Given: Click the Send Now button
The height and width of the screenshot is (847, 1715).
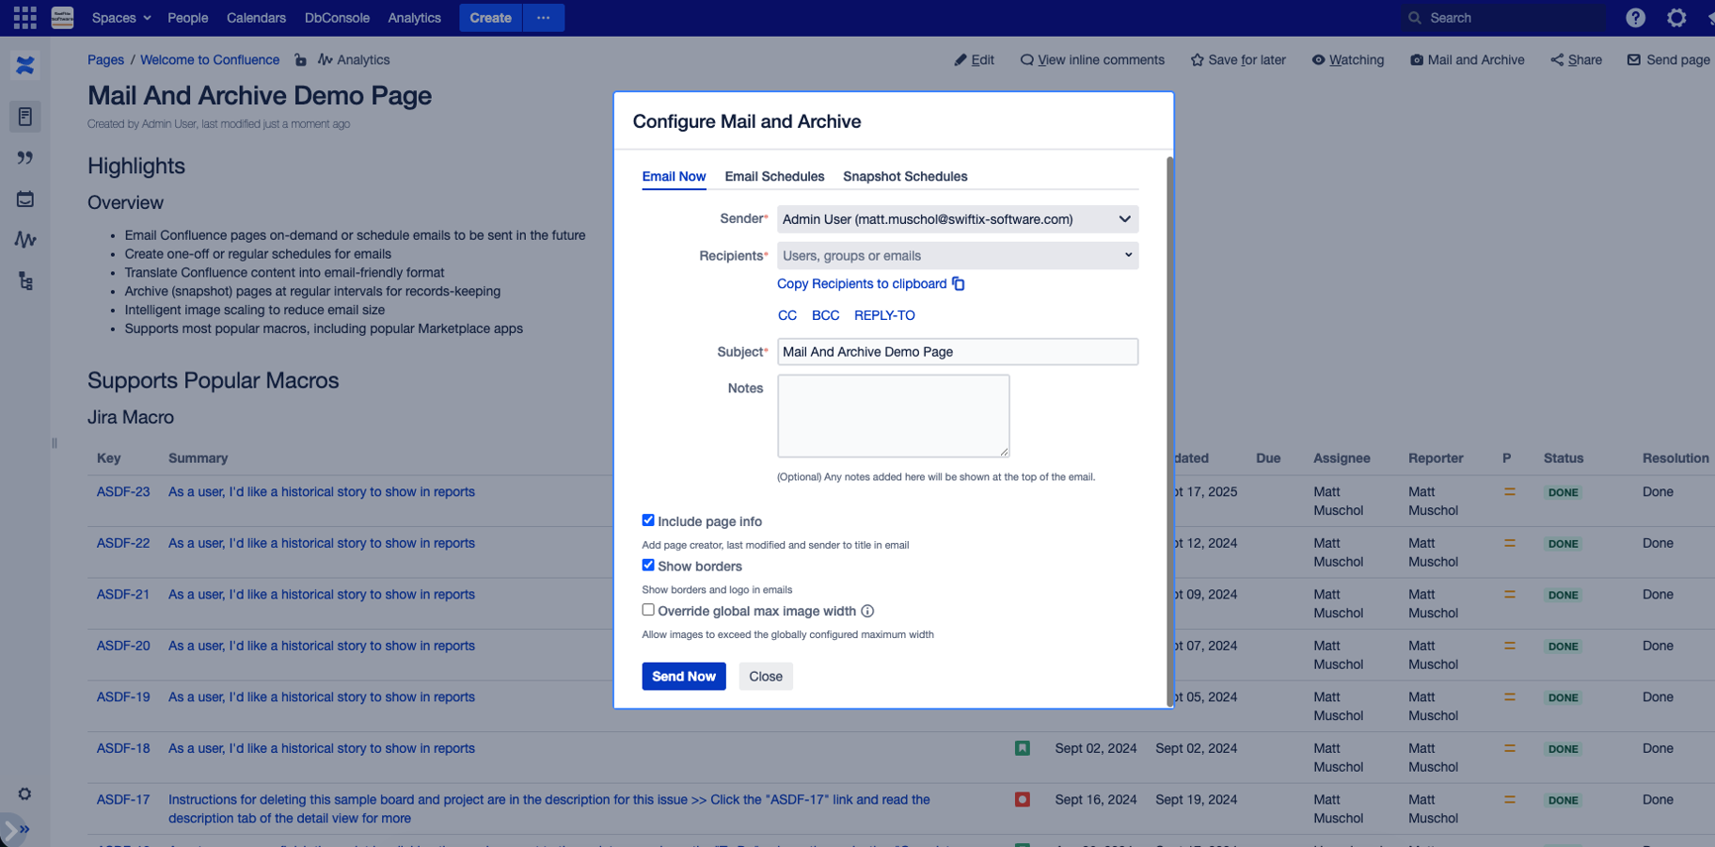Looking at the screenshot, I should pyautogui.click(x=684, y=676).
